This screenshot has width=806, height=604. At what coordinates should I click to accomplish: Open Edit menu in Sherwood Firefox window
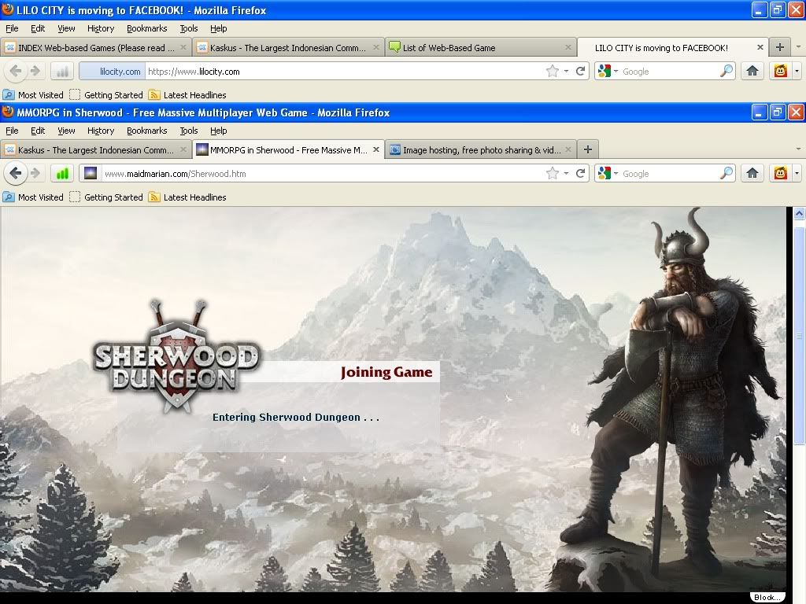(x=38, y=131)
